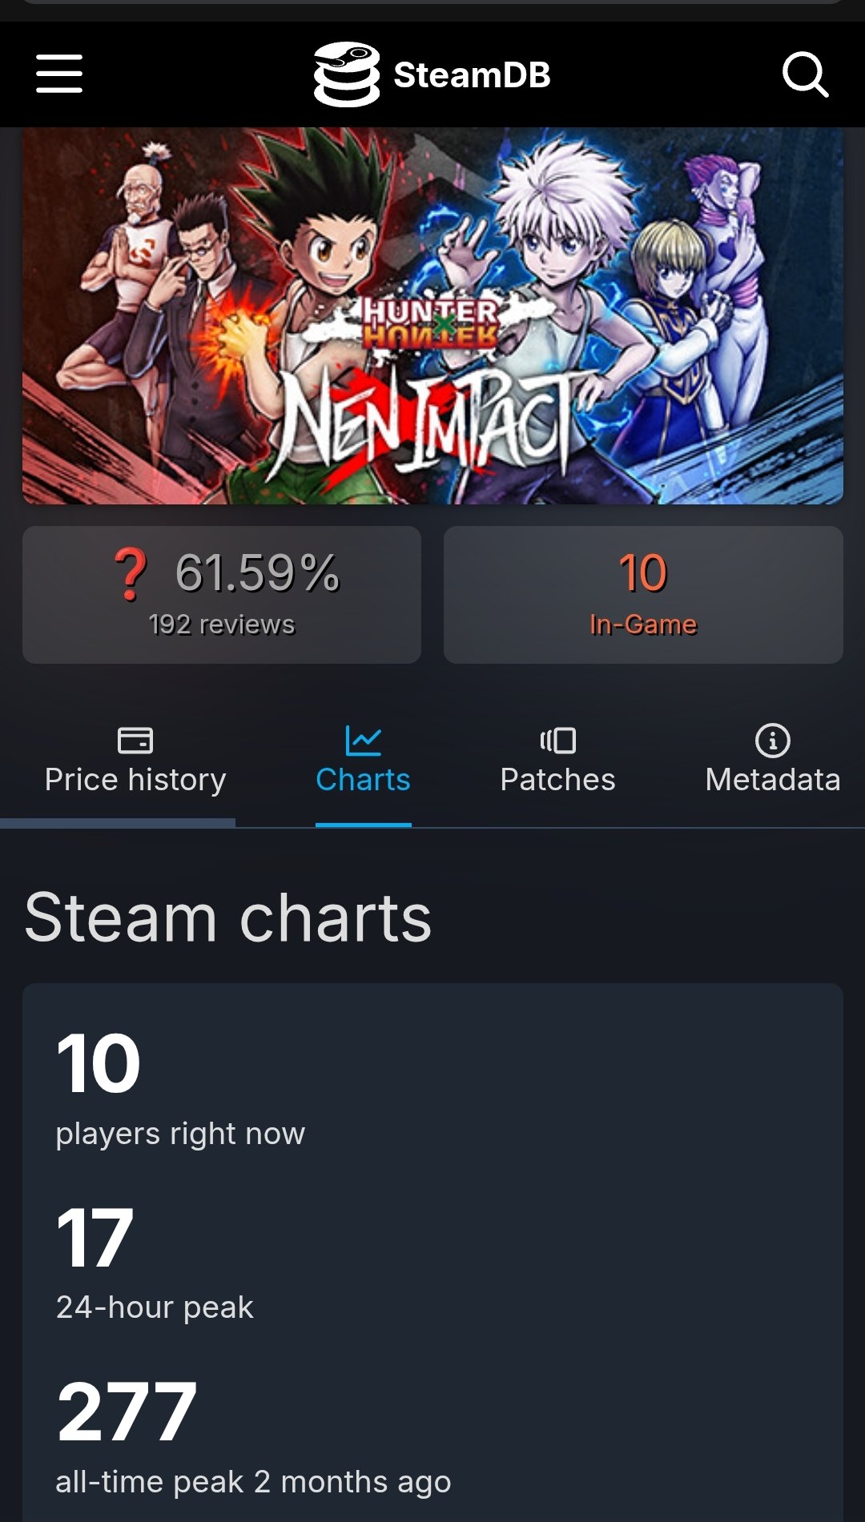Click the Hunter×Hunter Nen Impact banner image
The height and width of the screenshot is (1522, 865).
click(432, 315)
